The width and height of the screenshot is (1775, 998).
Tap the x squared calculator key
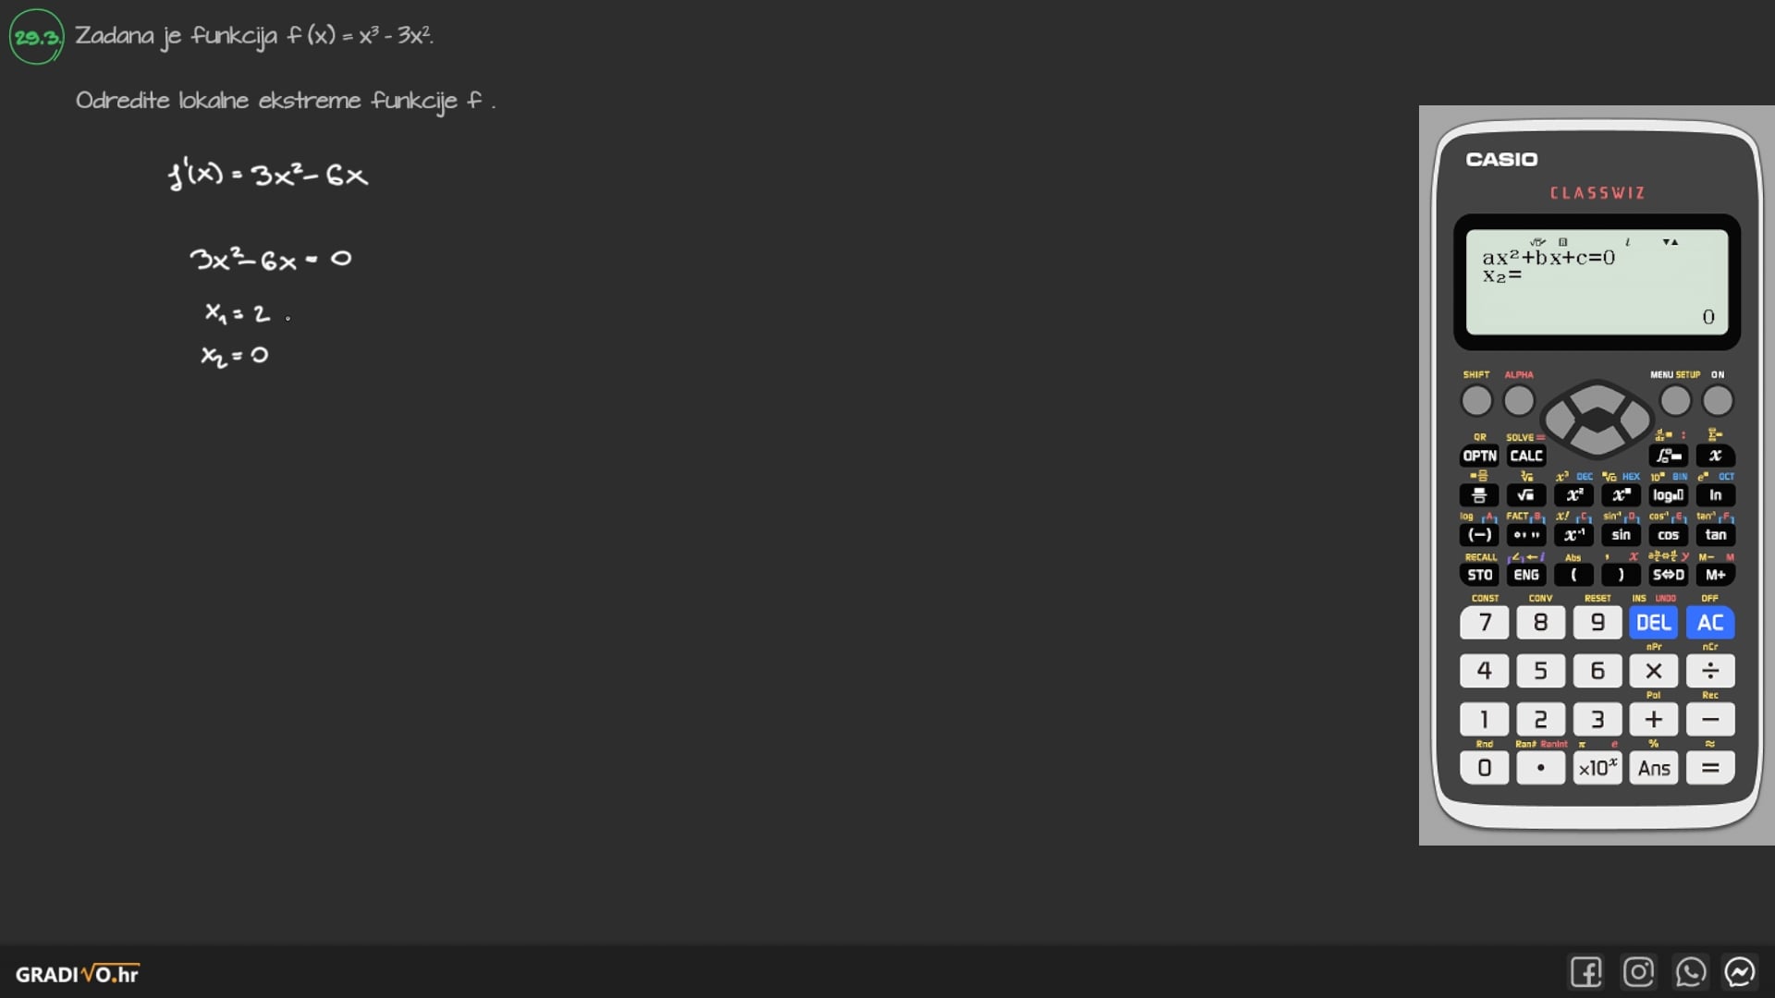1573,495
